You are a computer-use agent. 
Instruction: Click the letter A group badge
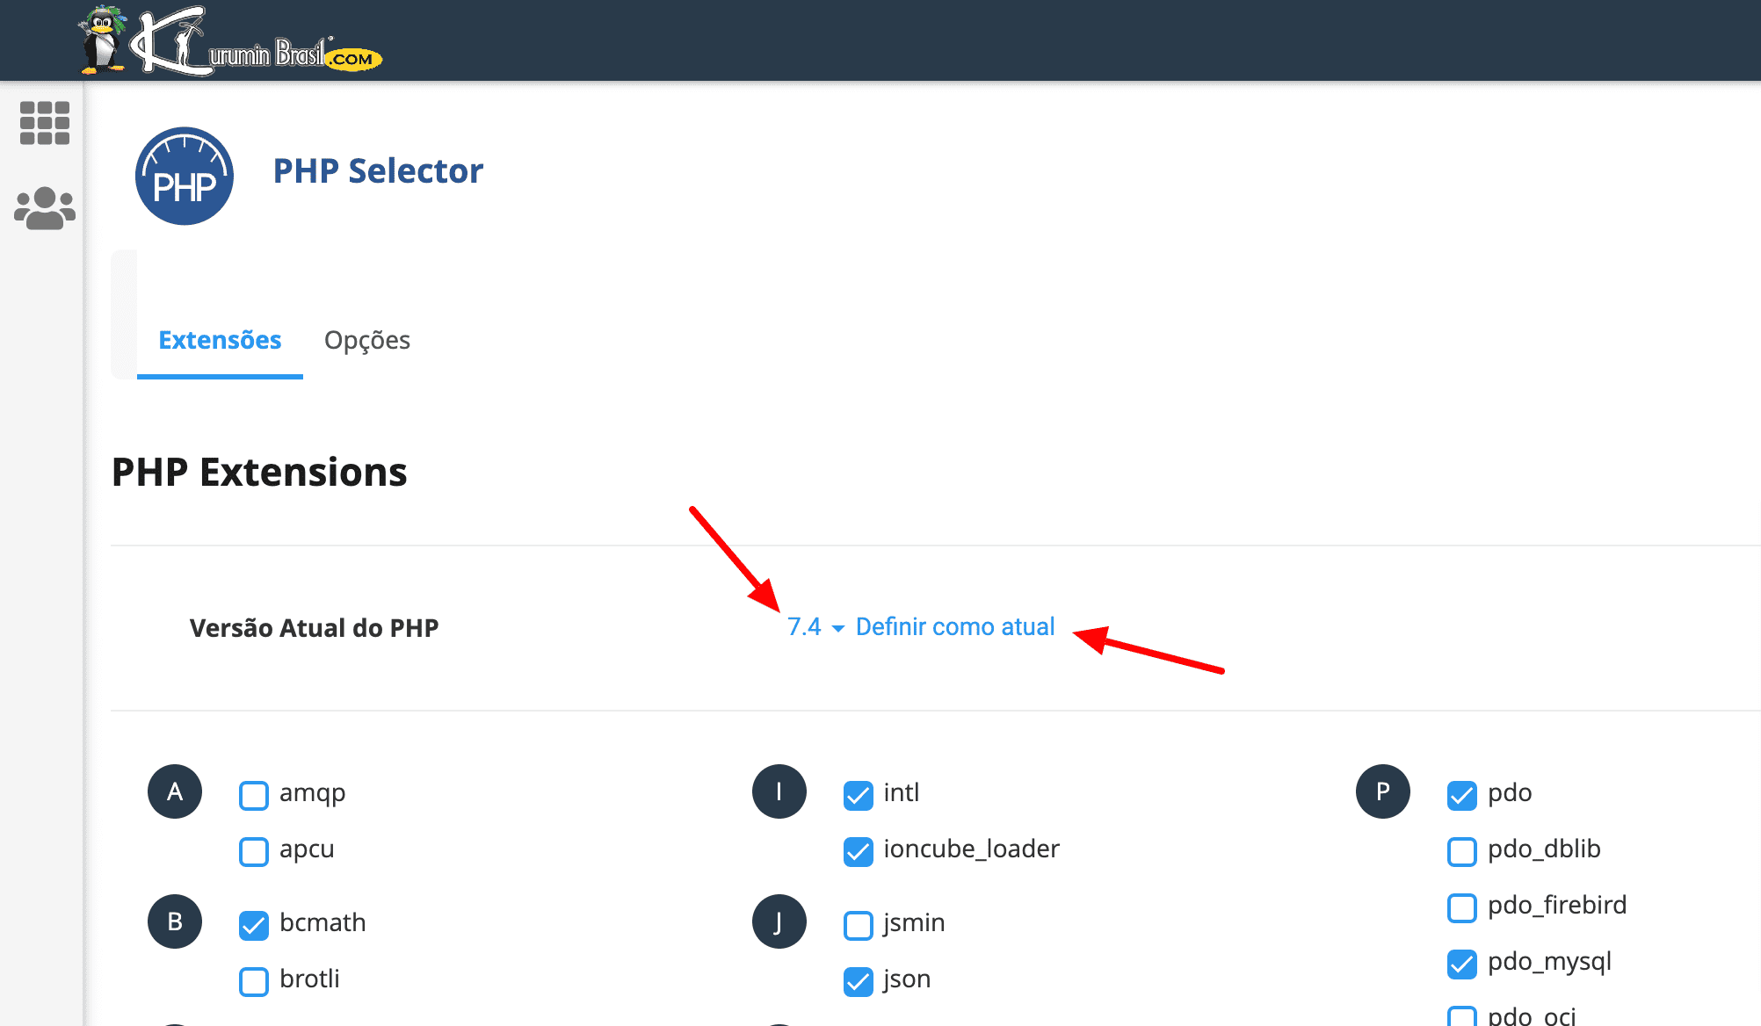tap(175, 791)
